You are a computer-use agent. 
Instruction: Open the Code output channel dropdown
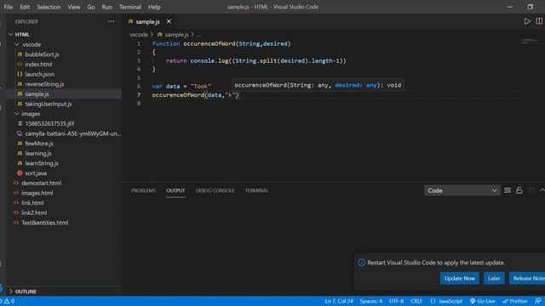pyautogui.click(x=462, y=190)
